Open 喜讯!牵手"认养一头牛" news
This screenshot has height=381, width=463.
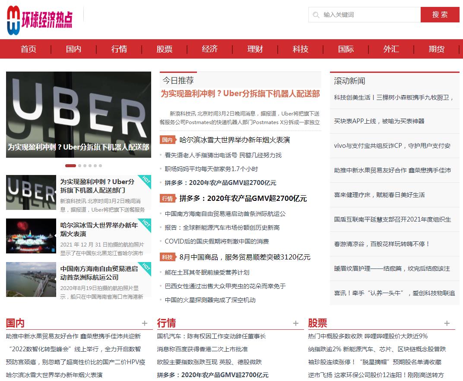click(394, 293)
